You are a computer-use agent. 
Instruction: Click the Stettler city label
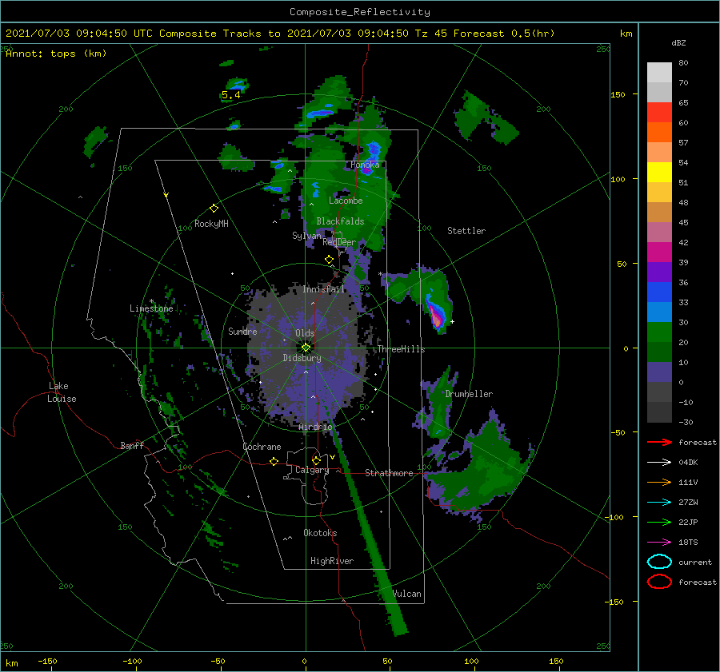point(466,231)
